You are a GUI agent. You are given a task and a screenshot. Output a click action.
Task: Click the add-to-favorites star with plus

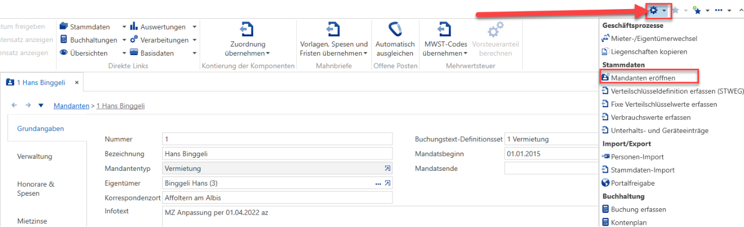[697, 10]
